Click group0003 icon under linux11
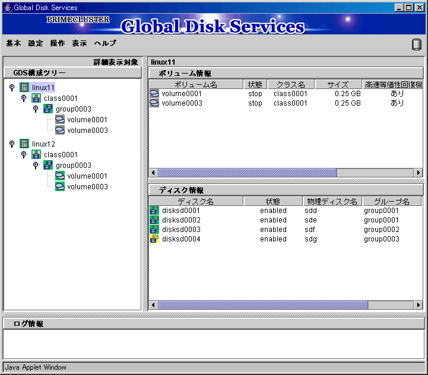Image resolution: width=428 pixels, height=375 pixels. [48, 109]
